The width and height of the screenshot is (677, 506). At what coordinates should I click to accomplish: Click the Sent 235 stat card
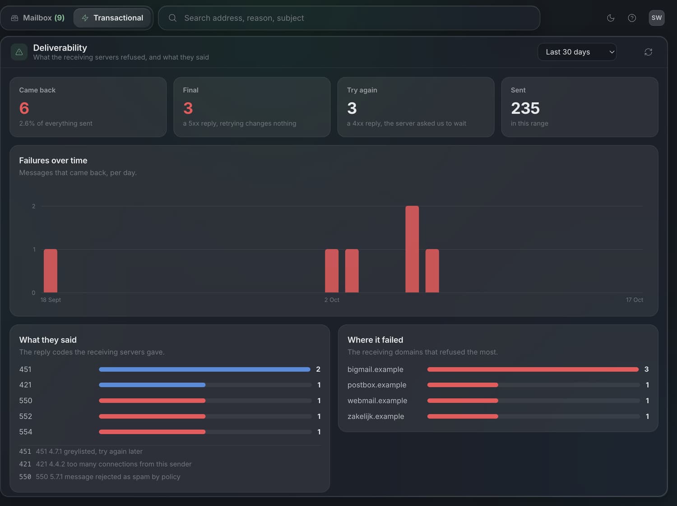[580, 107]
